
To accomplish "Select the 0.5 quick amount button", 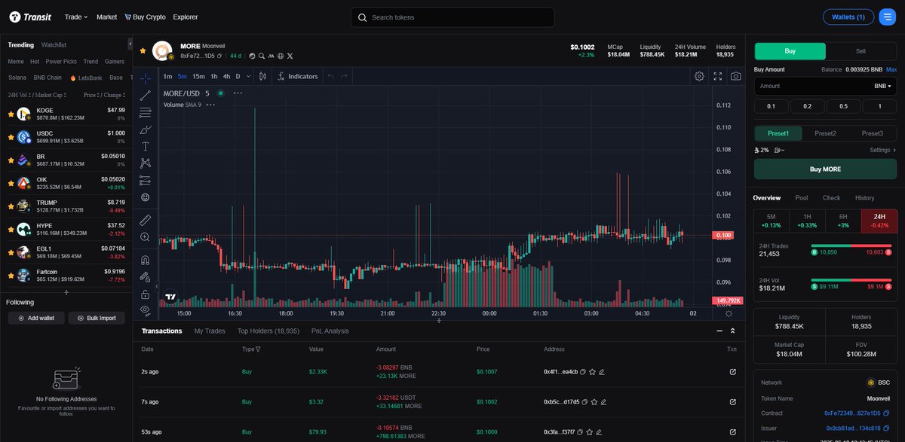I will [x=843, y=106].
